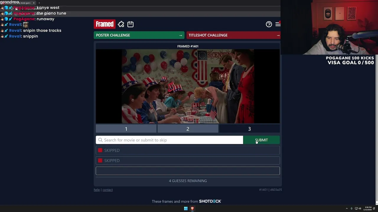Image resolution: width=378 pixels, height=212 pixels.
Task: Open the Framed logo home link
Action: click(x=105, y=24)
